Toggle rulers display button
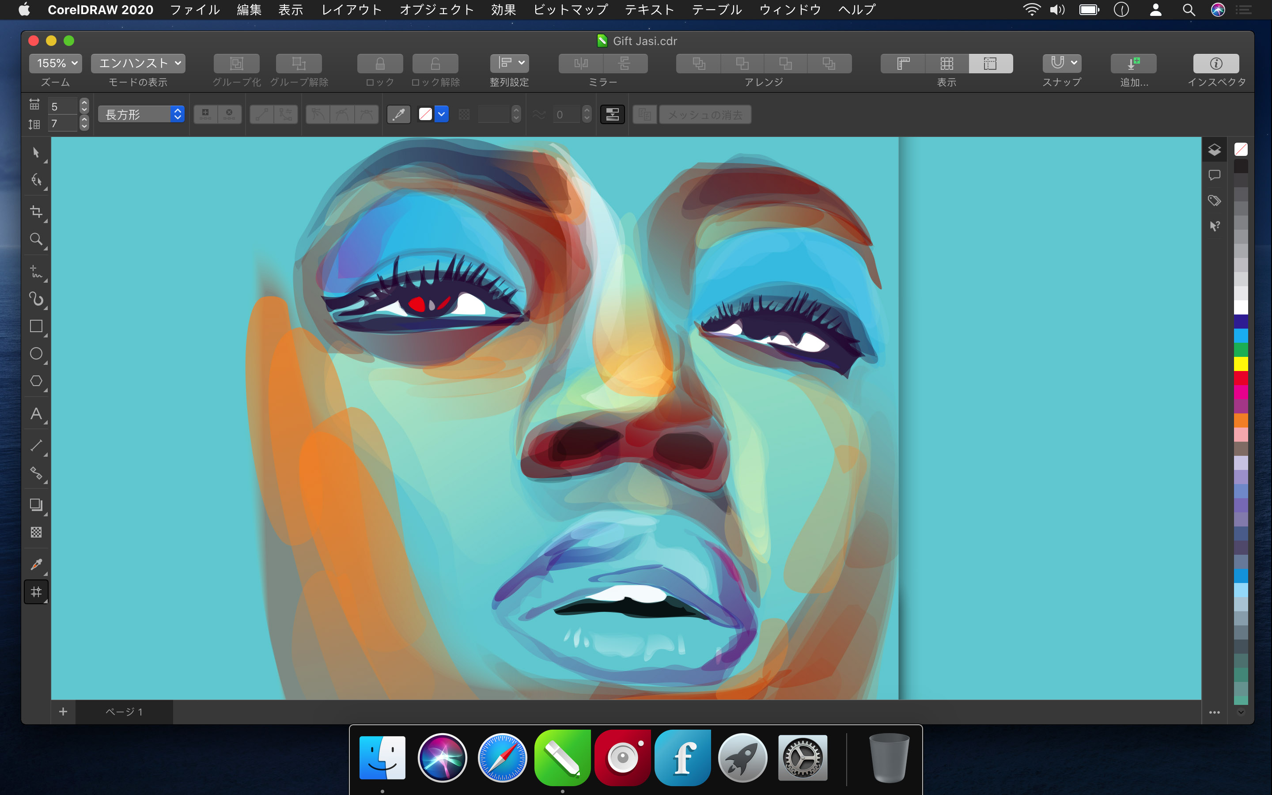The image size is (1272, 795). click(903, 64)
